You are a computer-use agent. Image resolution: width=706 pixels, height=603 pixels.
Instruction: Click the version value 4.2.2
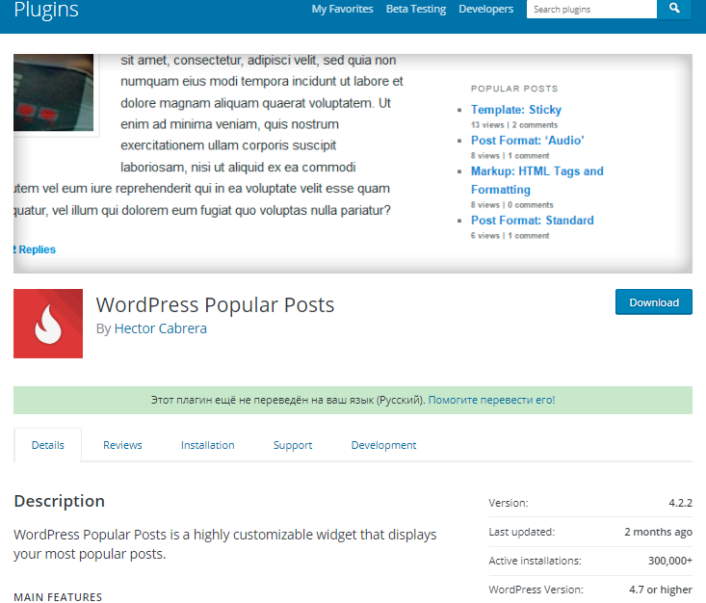point(680,503)
